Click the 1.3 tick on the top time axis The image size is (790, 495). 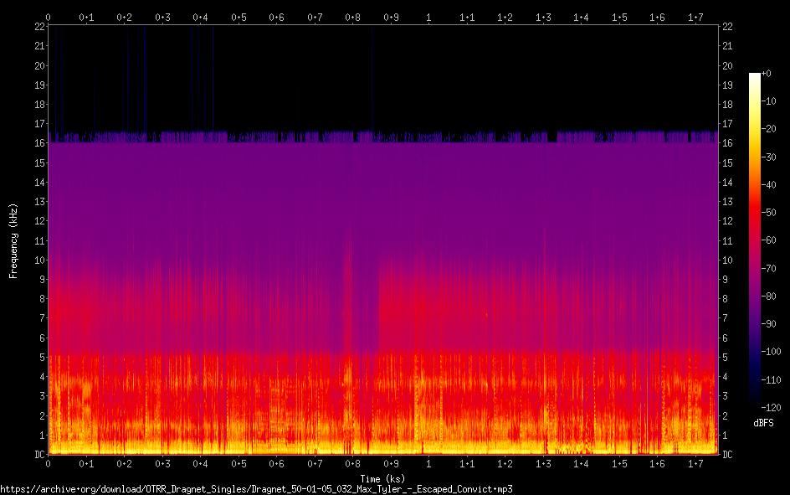click(x=543, y=17)
